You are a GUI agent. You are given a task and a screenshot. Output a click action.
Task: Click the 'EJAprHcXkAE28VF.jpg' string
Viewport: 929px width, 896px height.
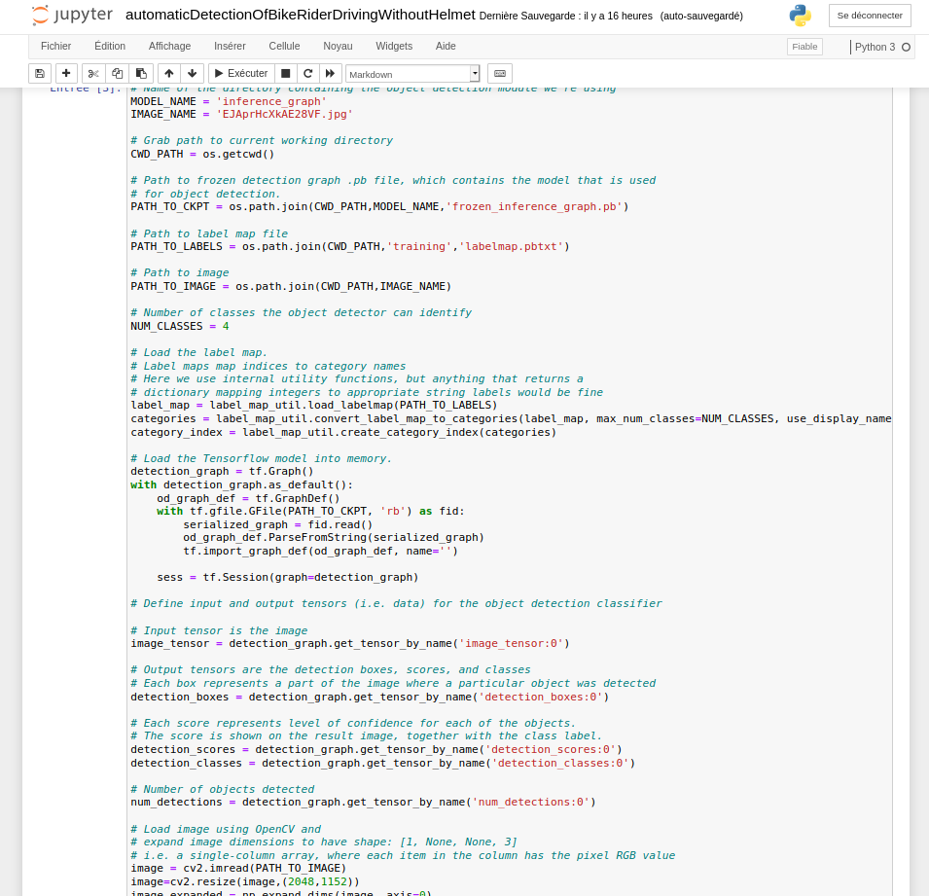(x=284, y=115)
